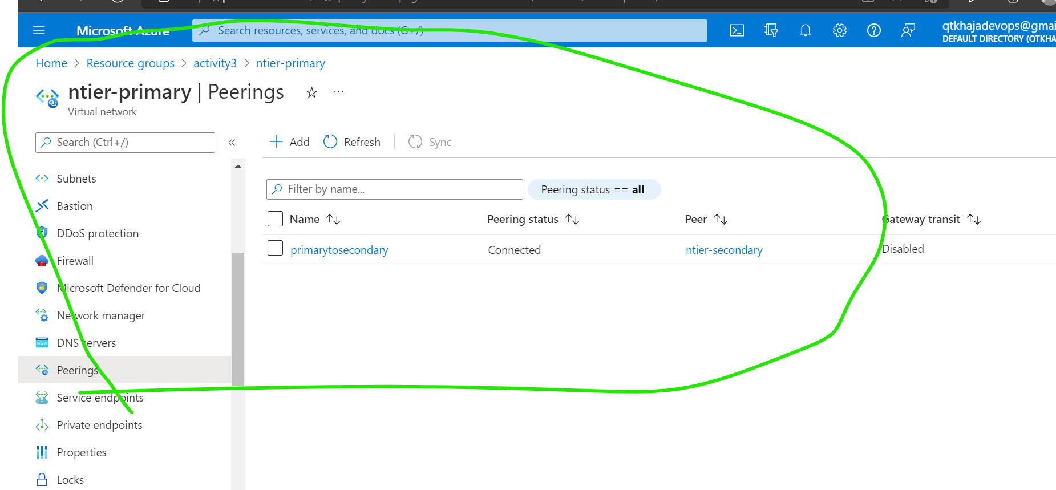The width and height of the screenshot is (1056, 490).
Task: Open portal settings gear
Action: [839, 30]
